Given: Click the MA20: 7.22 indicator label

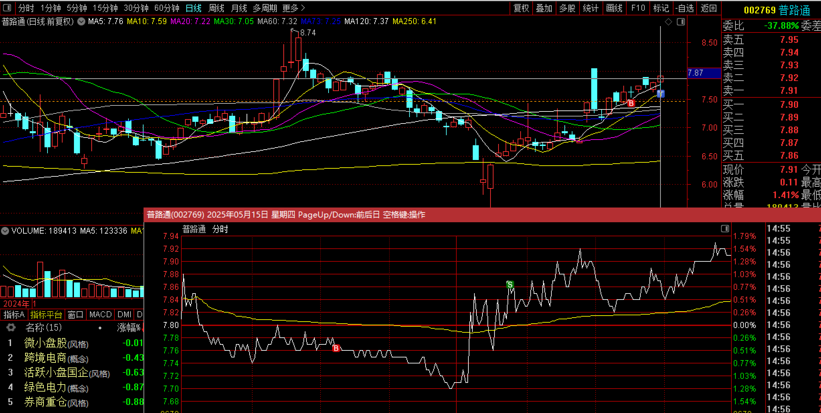Looking at the screenshot, I should point(190,21).
